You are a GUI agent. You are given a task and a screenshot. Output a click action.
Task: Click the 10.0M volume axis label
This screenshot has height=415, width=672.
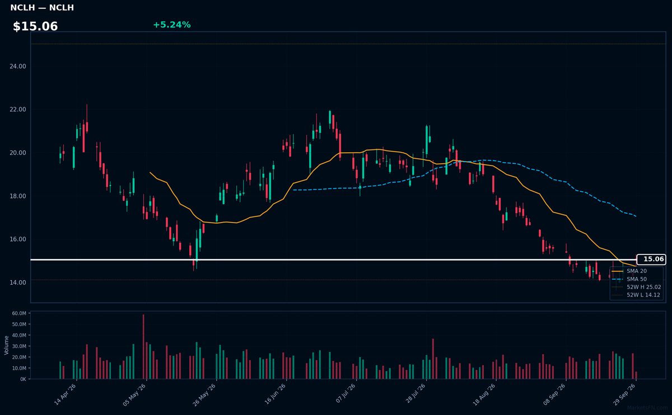pyautogui.click(x=19, y=368)
